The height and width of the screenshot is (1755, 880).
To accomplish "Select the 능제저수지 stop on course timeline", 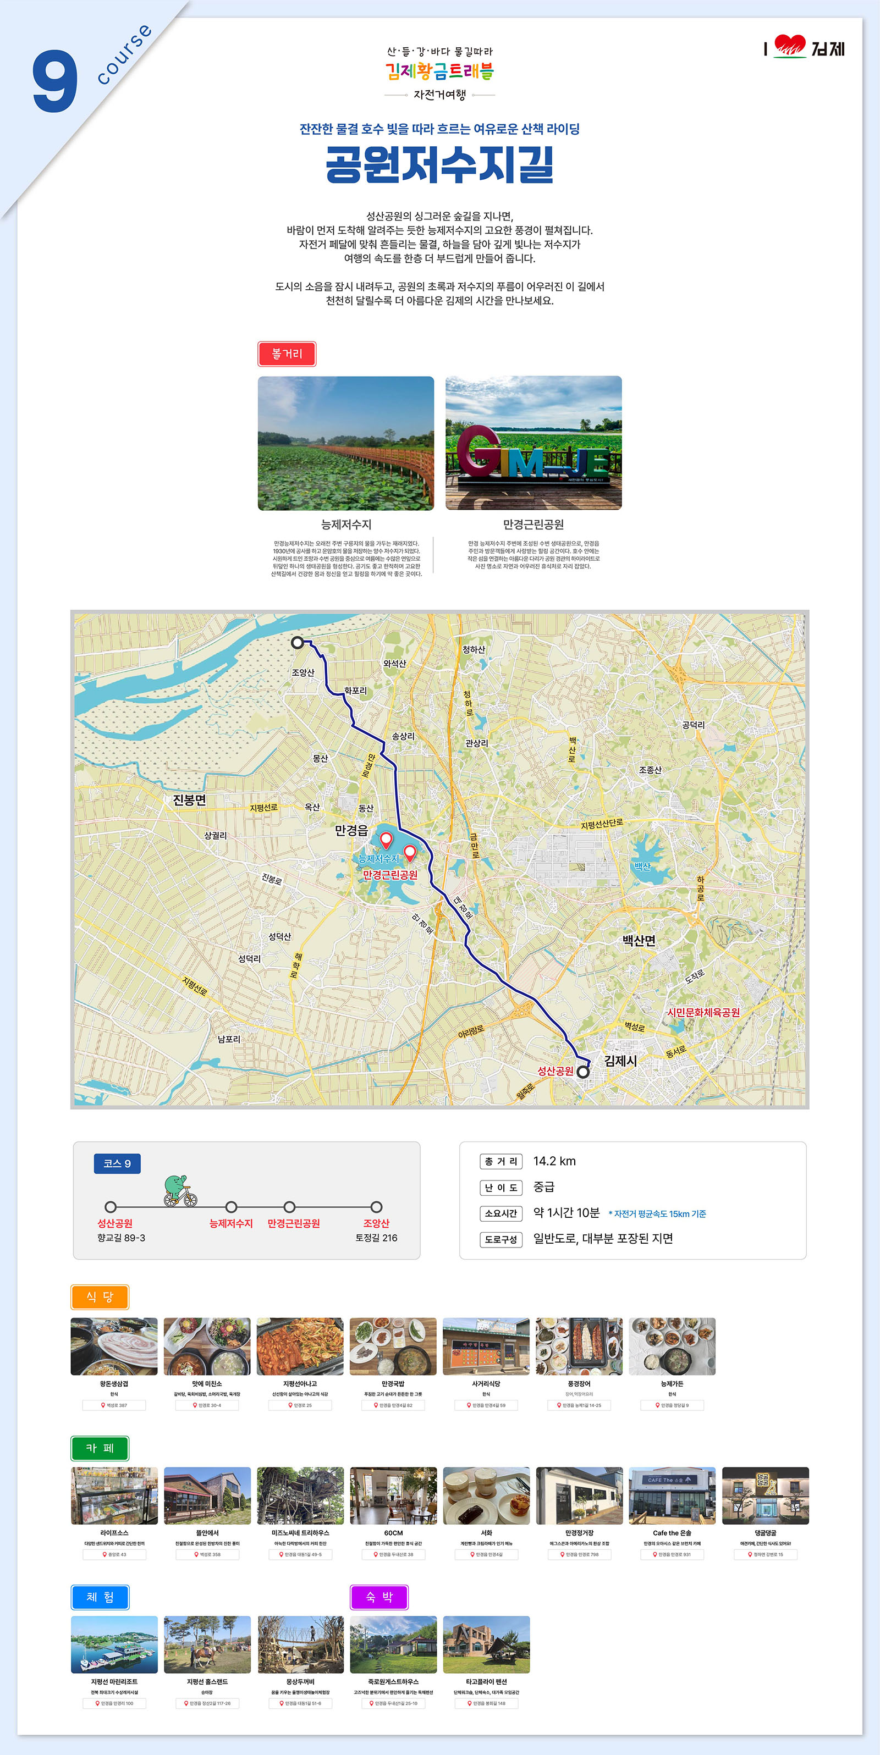I will click(x=231, y=1207).
